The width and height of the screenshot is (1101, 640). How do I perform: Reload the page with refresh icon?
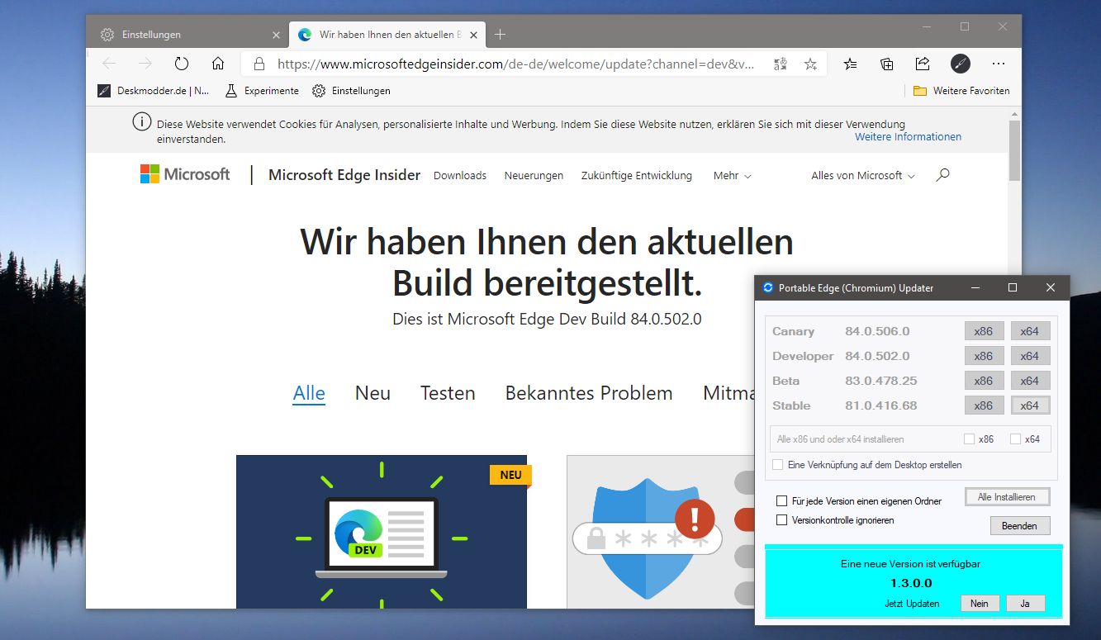click(x=182, y=64)
